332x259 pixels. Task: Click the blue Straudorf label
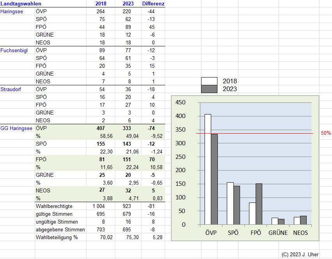[11, 89]
